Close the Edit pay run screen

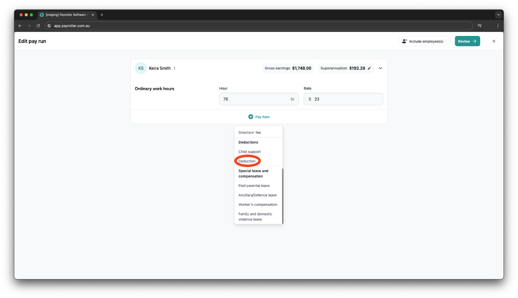(494, 41)
